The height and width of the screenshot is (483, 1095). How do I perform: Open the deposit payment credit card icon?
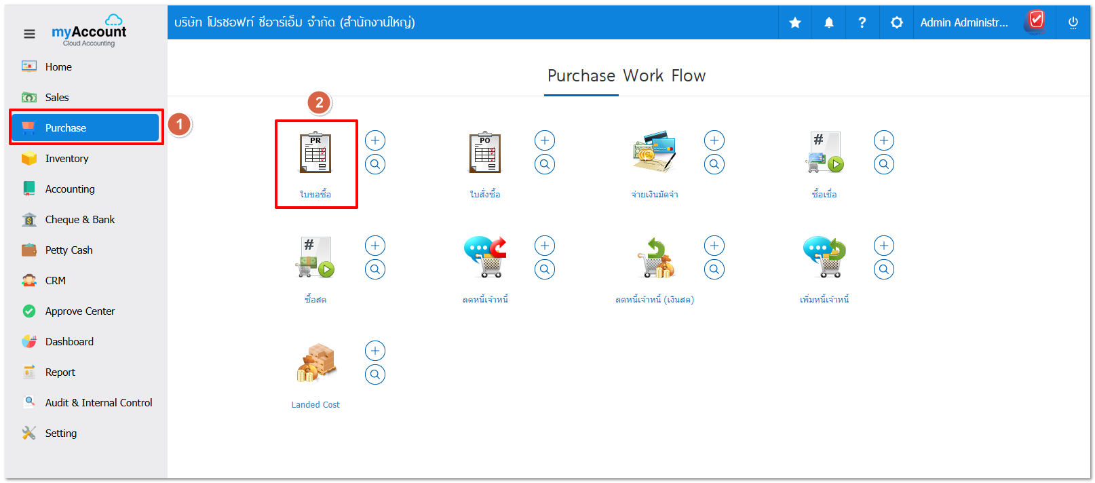655,151
